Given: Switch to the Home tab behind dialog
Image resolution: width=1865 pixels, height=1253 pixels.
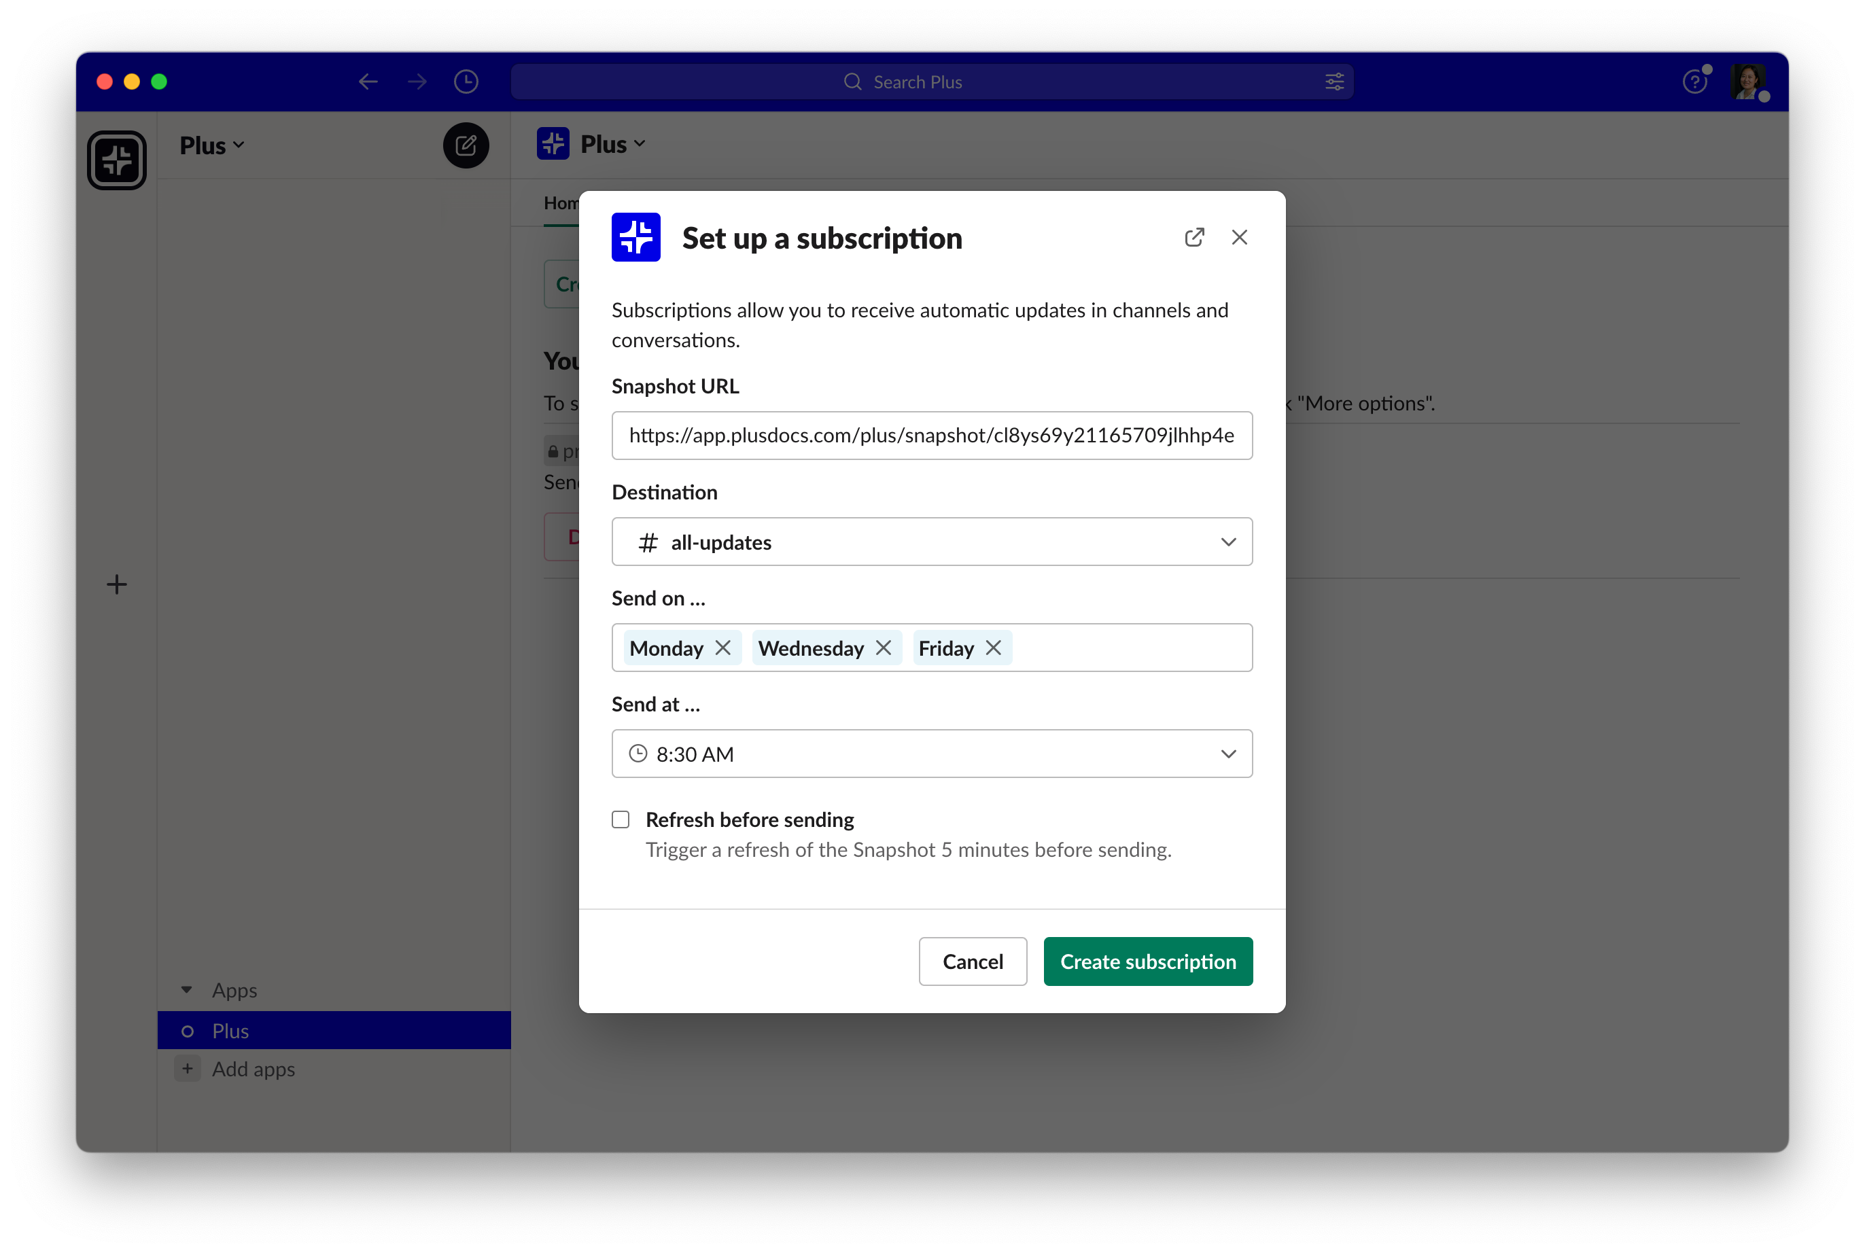Looking at the screenshot, I should pyautogui.click(x=561, y=203).
